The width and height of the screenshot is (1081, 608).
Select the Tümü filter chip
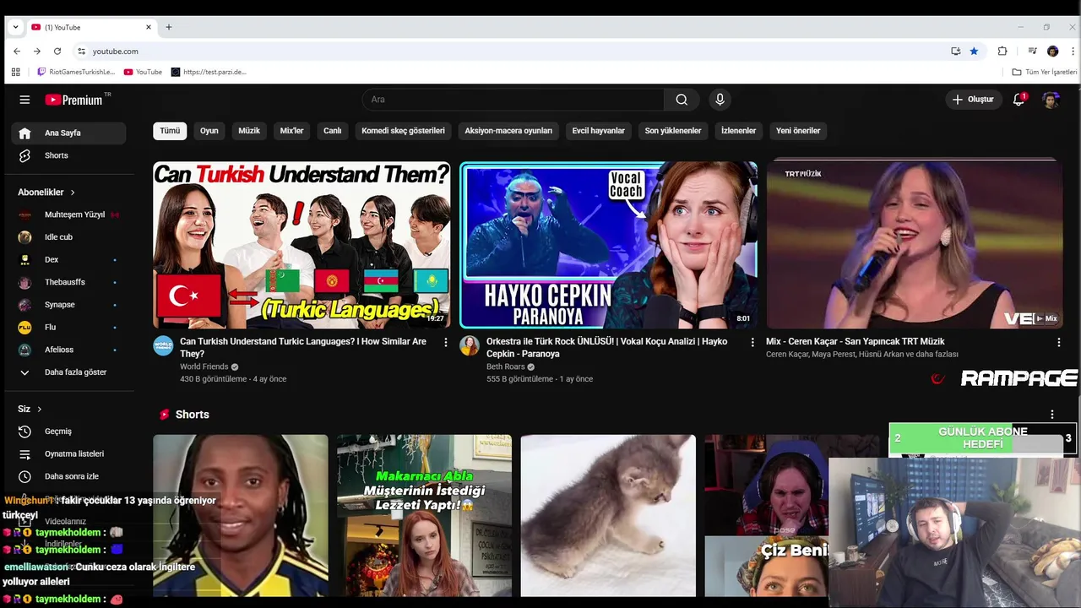[x=170, y=131]
